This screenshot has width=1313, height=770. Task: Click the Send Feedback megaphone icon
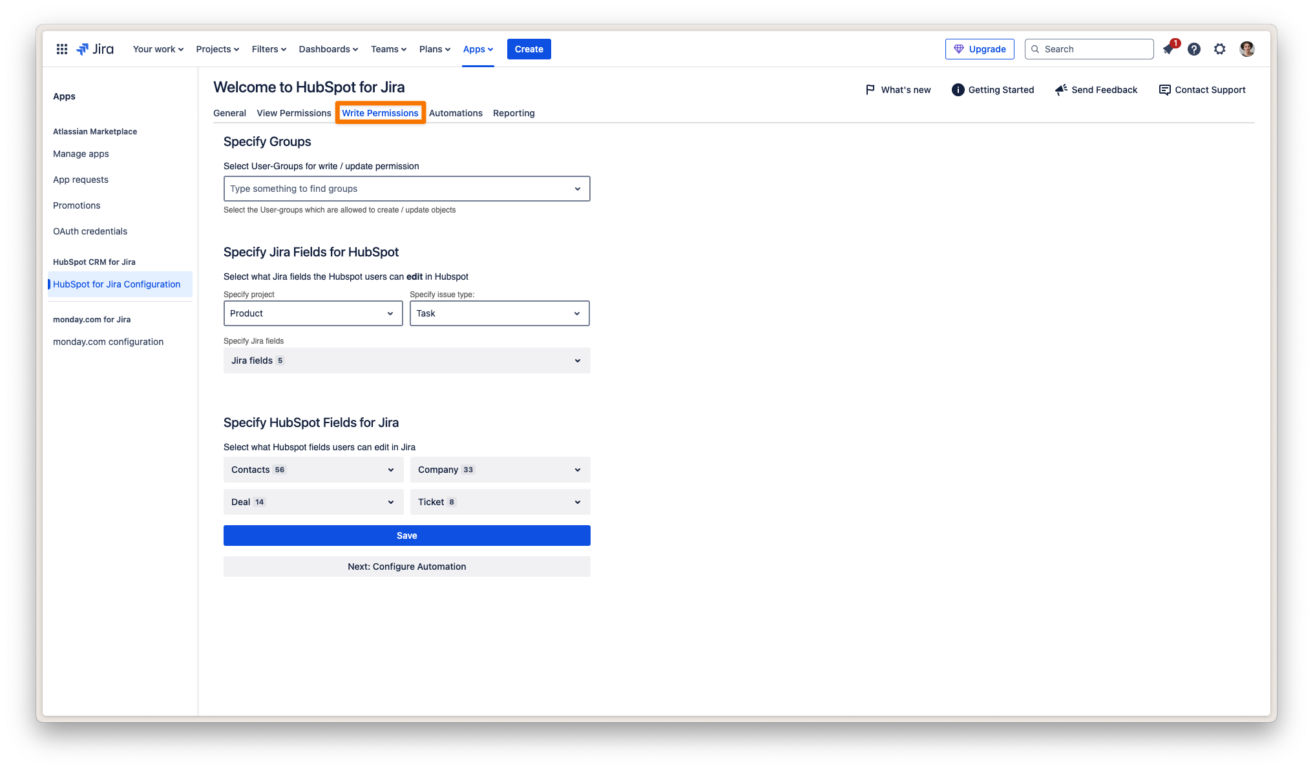pyautogui.click(x=1061, y=90)
